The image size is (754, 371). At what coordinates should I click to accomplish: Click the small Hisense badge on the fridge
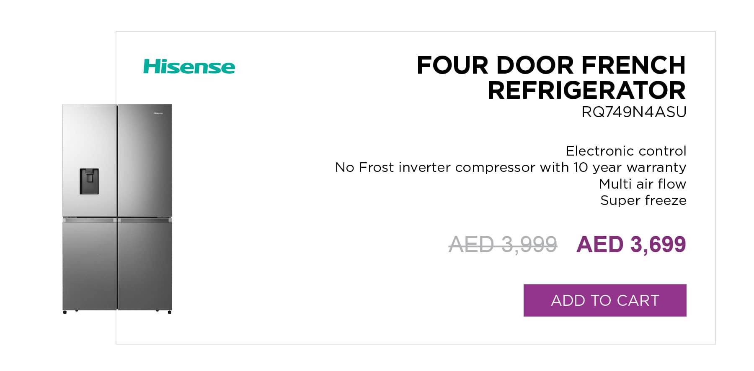tap(158, 113)
